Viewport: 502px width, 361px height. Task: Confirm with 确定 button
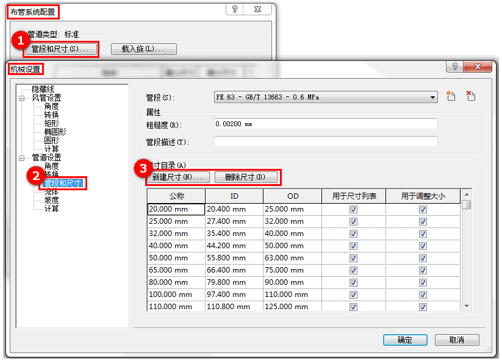[x=405, y=340]
